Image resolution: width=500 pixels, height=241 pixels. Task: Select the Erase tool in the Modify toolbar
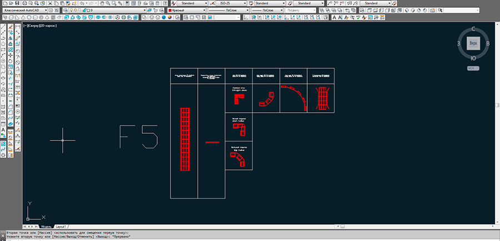point(11,27)
